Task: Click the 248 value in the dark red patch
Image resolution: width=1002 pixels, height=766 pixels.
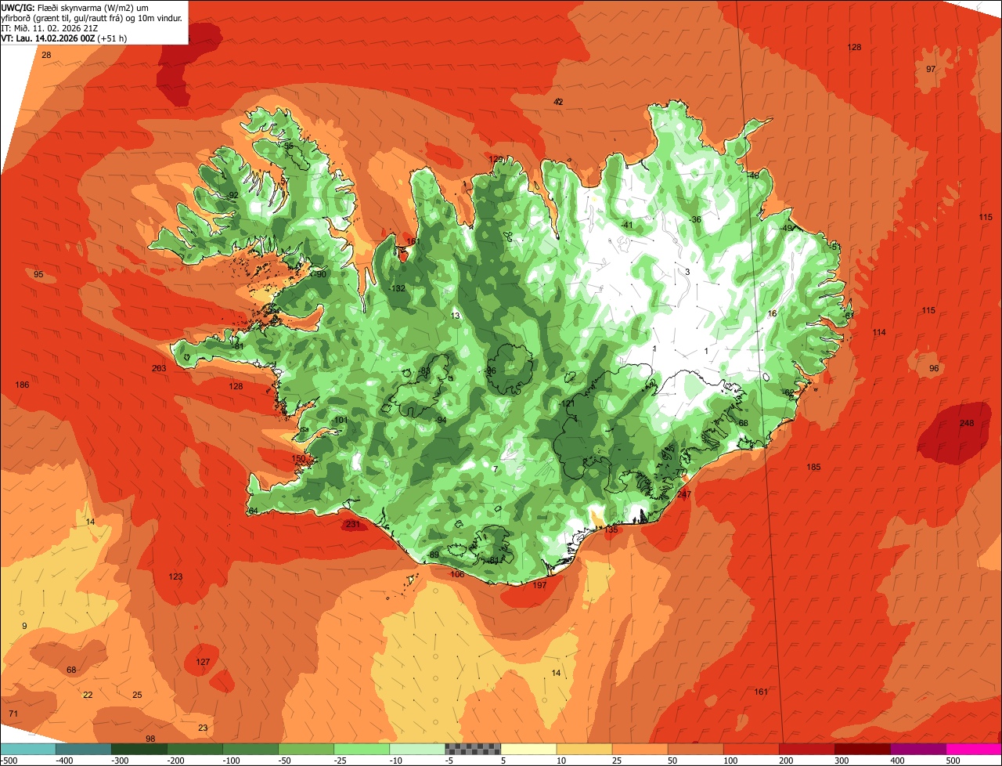Action: 967,424
